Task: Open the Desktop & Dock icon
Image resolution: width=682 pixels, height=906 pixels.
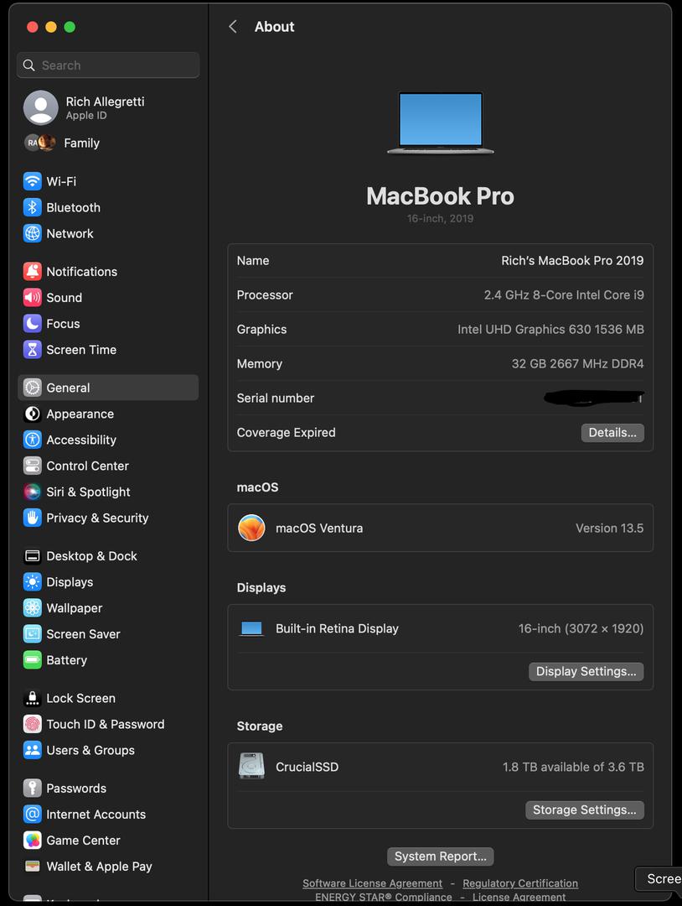Action: (33, 556)
